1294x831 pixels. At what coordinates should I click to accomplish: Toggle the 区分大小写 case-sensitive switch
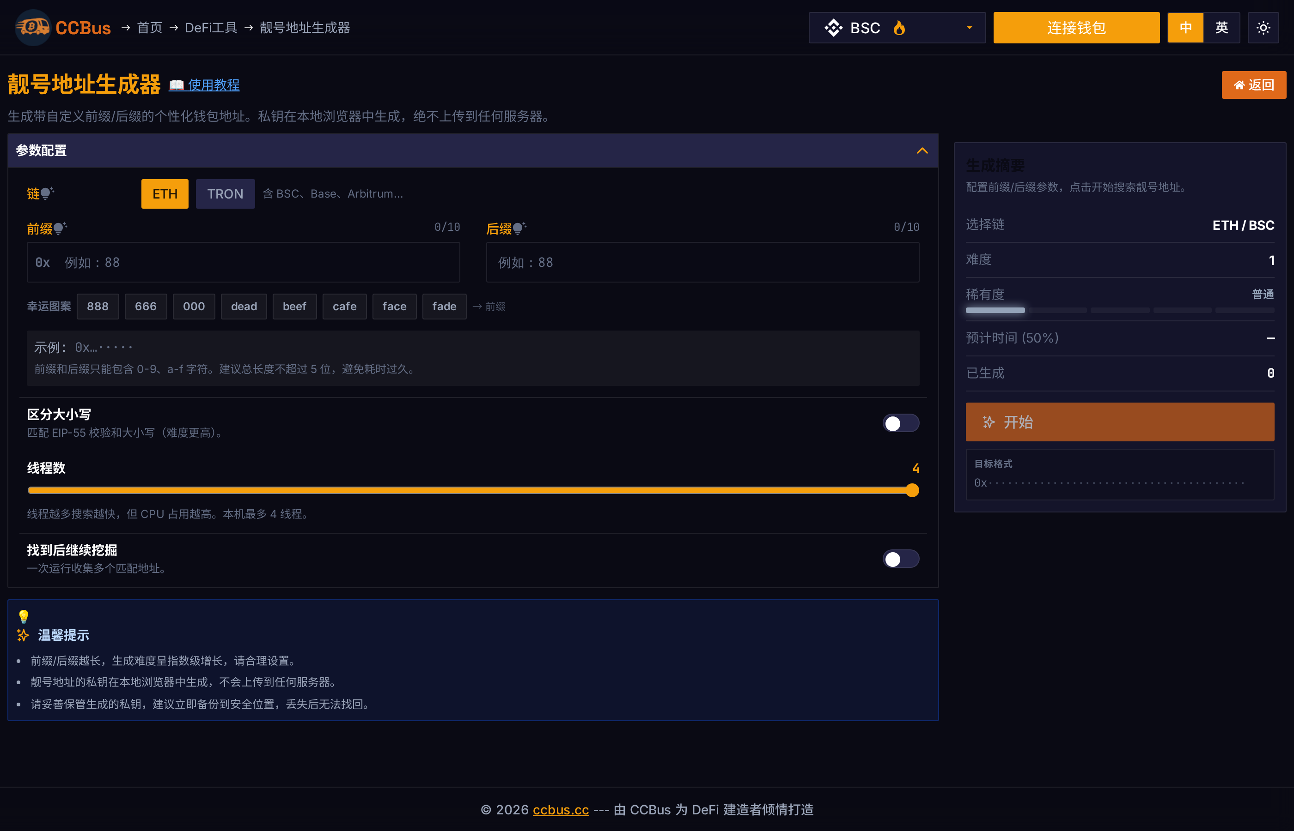pyautogui.click(x=901, y=423)
